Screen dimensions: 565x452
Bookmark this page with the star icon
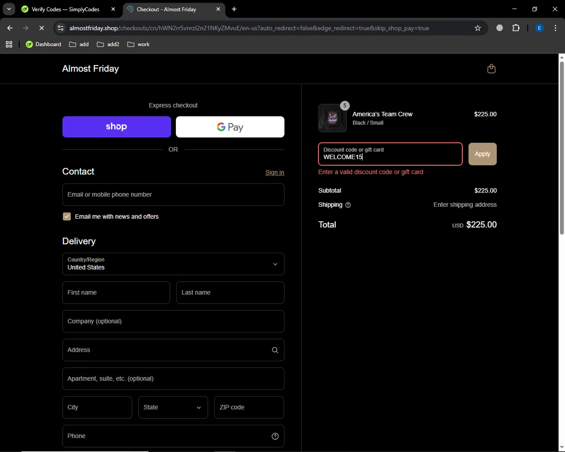coord(478,28)
